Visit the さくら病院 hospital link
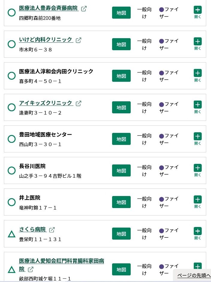 (32, 229)
